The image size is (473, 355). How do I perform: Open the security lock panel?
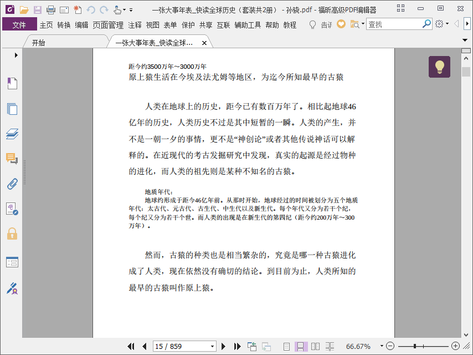12,234
